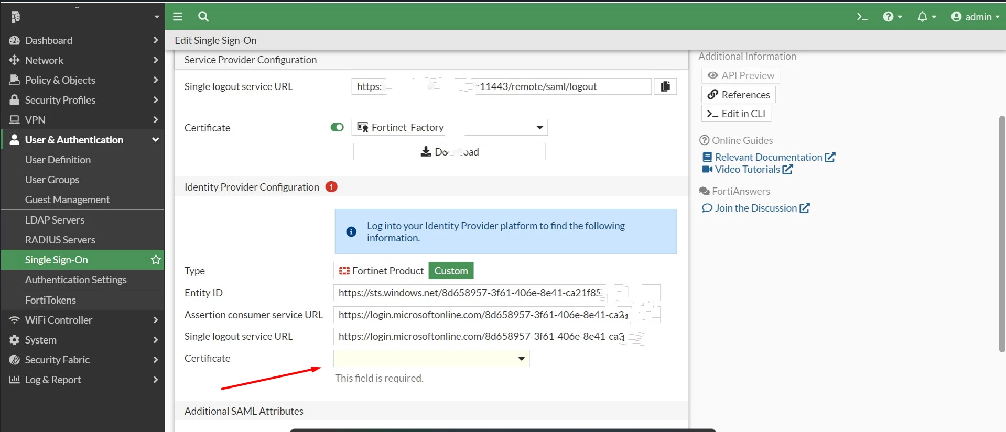
Task: Collapse User & Authentication section chevron
Action: click(x=156, y=140)
